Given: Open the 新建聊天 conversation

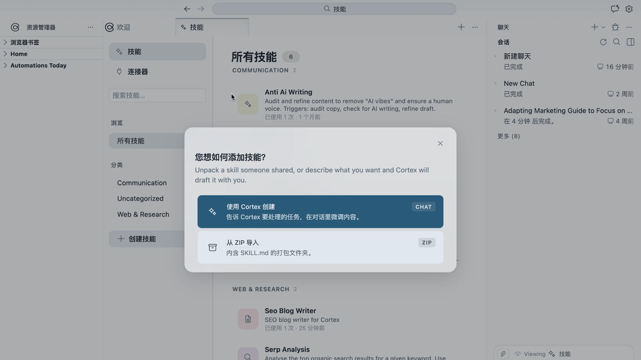Looking at the screenshot, I should coord(564,61).
